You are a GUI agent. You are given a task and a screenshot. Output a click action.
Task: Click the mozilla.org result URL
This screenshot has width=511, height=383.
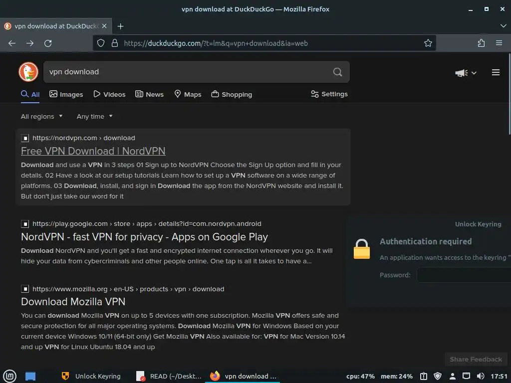(x=128, y=289)
